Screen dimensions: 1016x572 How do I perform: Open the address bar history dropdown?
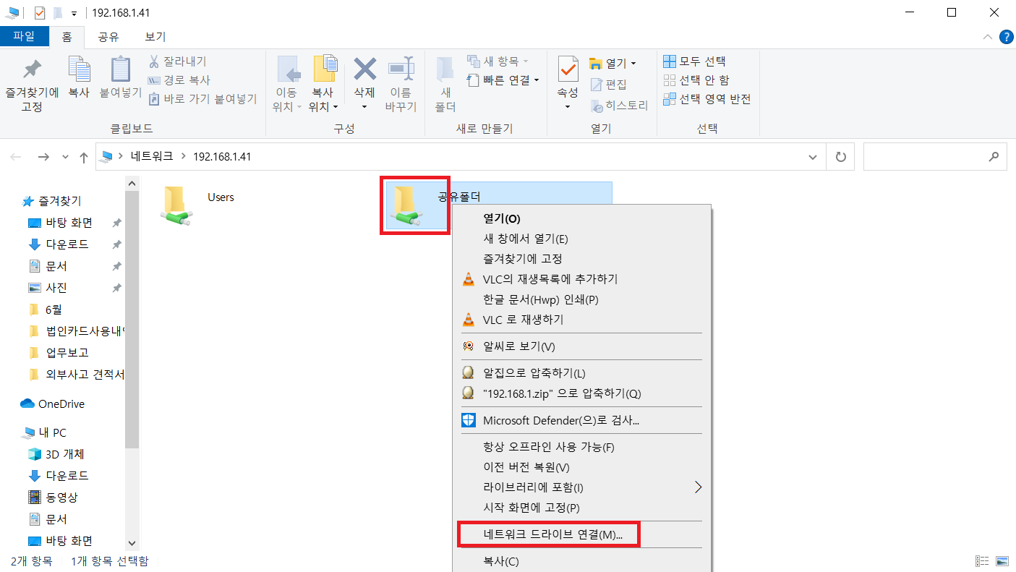[x=814, y=157]
